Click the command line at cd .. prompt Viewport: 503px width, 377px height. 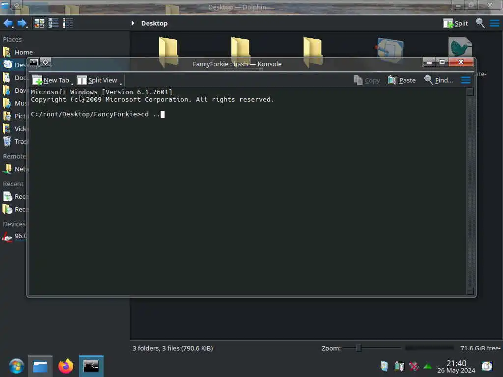98,114
